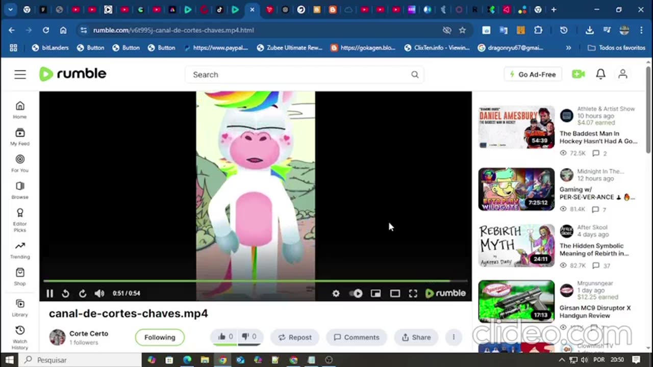Click Go Ad-Free button
The height and width of the screenshot is (367, 653).
point(533,74)
